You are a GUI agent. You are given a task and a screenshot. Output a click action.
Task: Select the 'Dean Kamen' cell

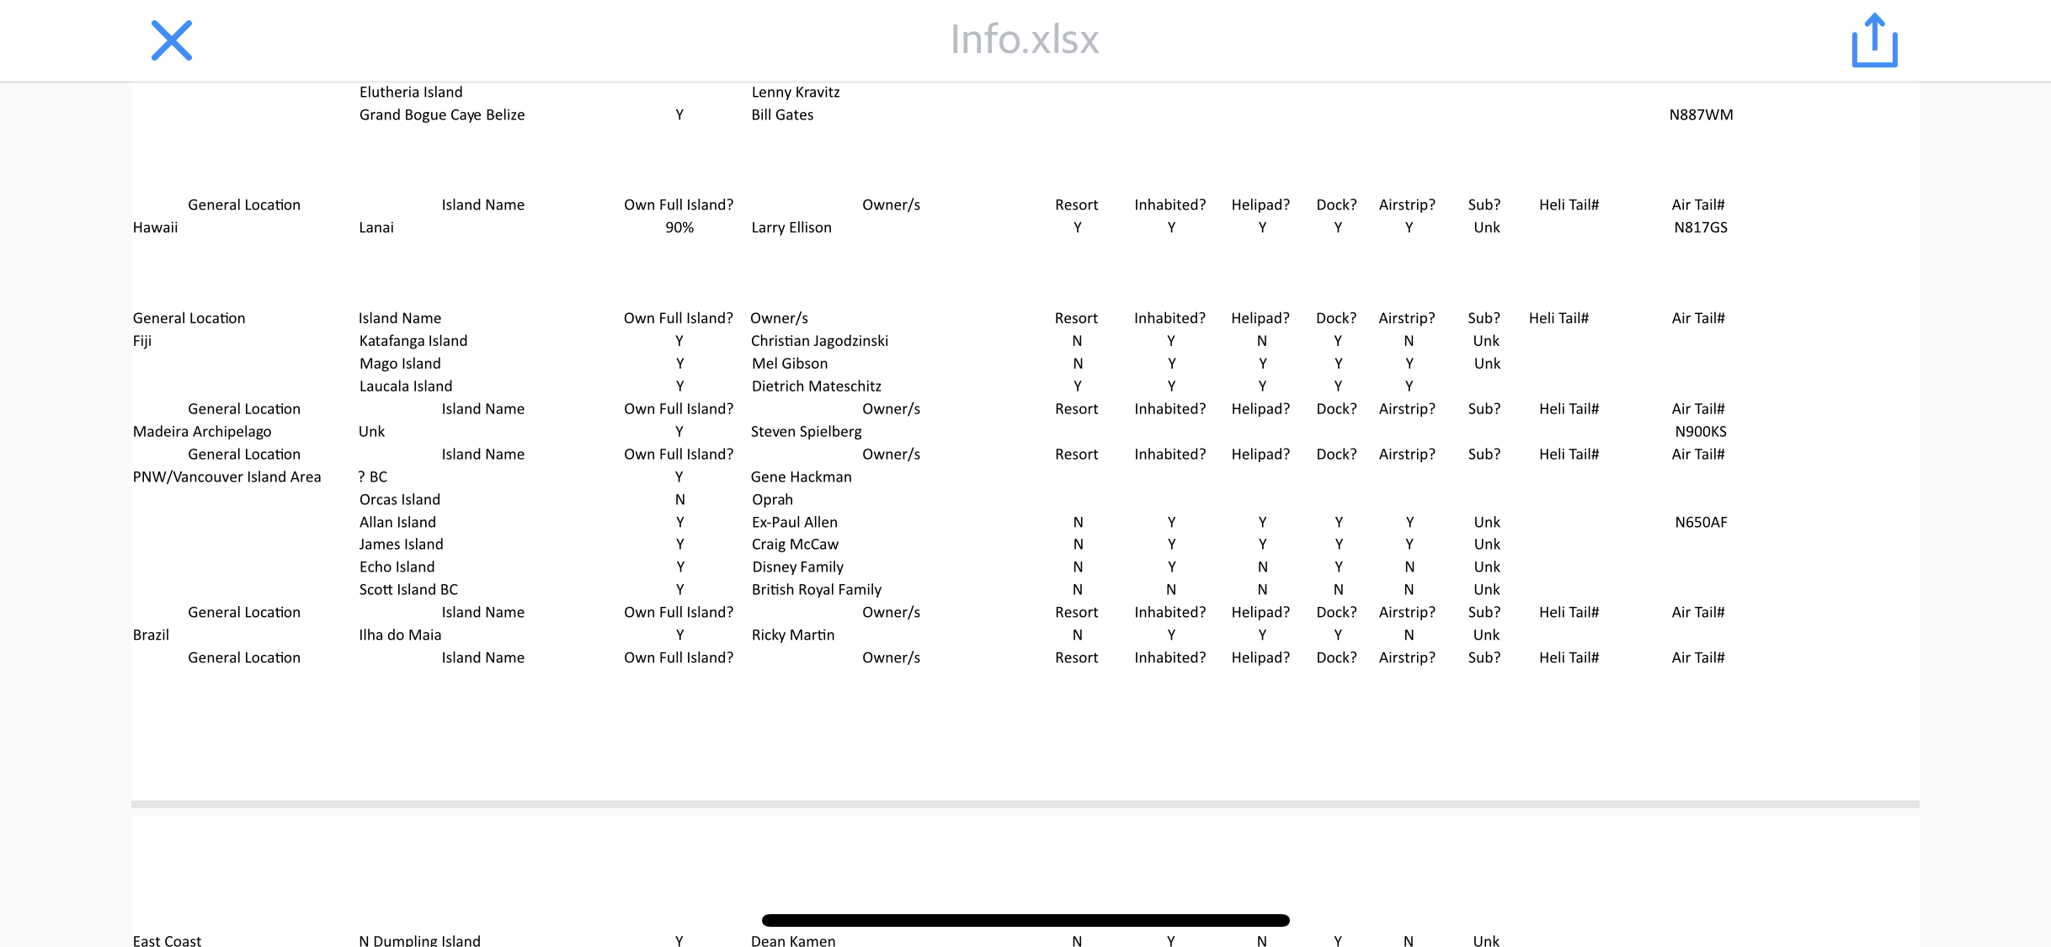(x=793, y=940)
